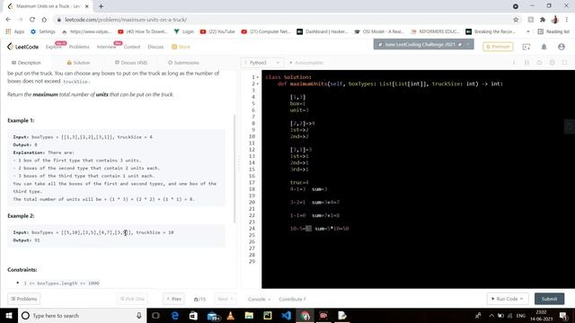Submit the solution

click(x=549, y=299)
